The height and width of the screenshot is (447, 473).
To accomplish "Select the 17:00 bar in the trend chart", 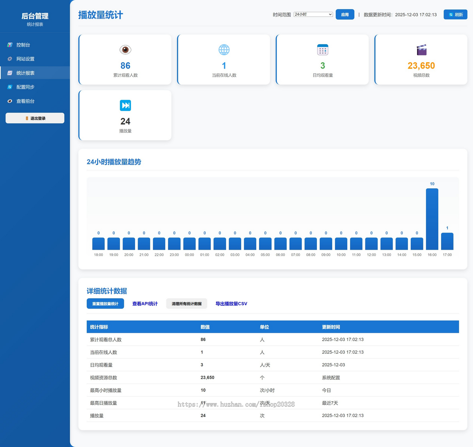I will coord(447,241).
